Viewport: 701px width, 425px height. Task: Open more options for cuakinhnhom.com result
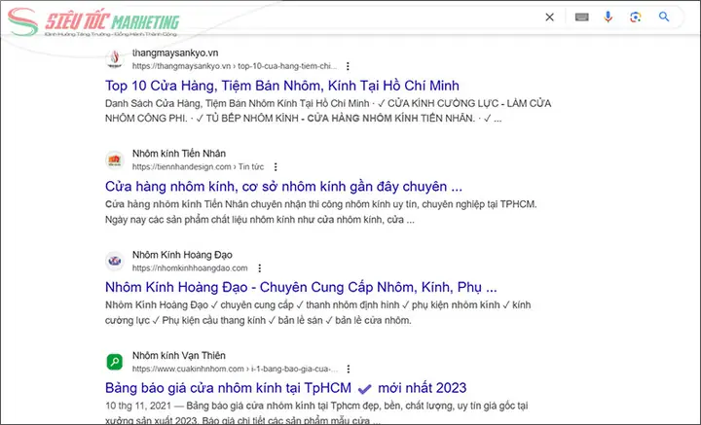coord(349,369)
